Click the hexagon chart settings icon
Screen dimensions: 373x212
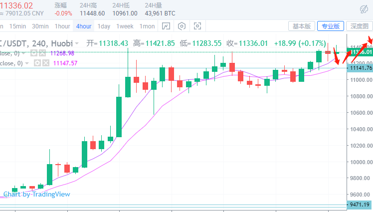[x=182, y=26]
